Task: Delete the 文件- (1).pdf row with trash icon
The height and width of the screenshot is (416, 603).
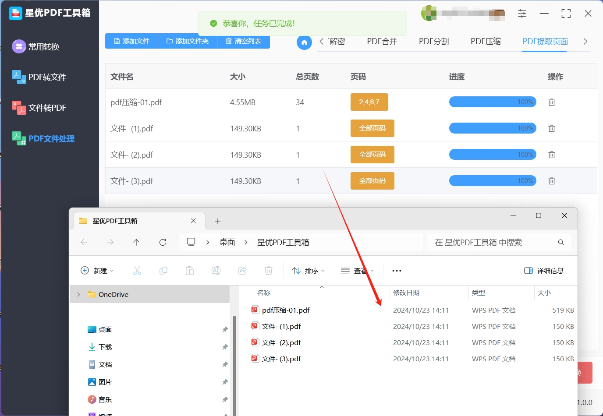Action: tap(552, 128)
